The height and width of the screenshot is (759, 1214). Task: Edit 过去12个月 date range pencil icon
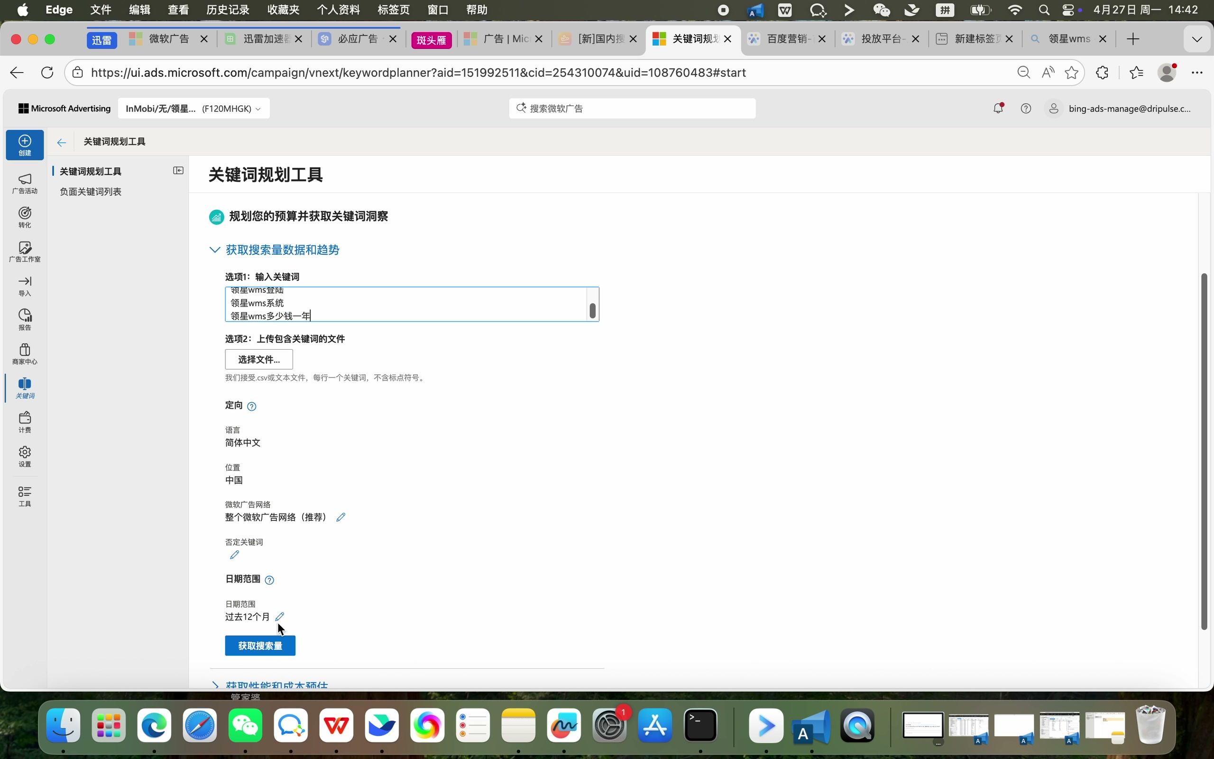[x=280, y=616]
